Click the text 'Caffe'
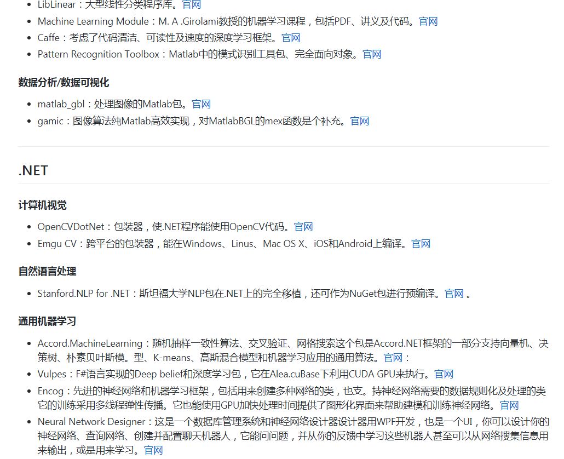The width and height of the screenshot is (564, 459). pos(49,38)
